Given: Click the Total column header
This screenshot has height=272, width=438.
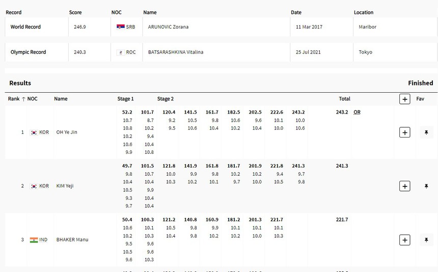Looking at the screenshot, I should [344, 99].
